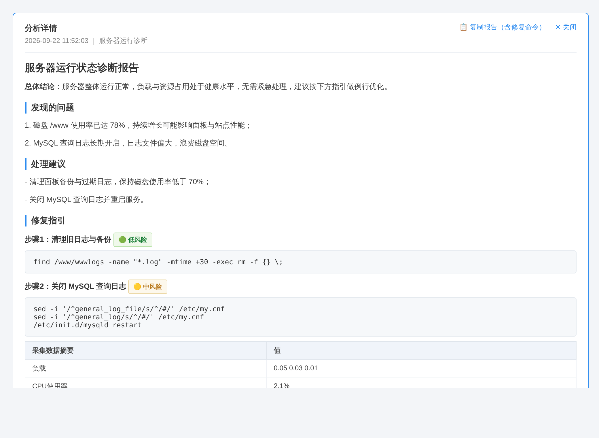Click the find /www/wwwlogs command code block

coord(300,262)
